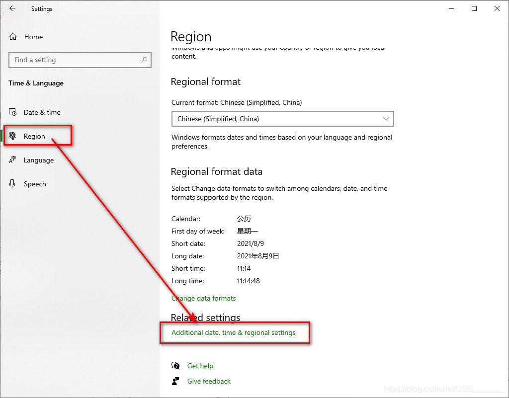Click the dropdown chevron on Current format box
509x398 pixels.
pyautogui.click(x=386, y=119)
